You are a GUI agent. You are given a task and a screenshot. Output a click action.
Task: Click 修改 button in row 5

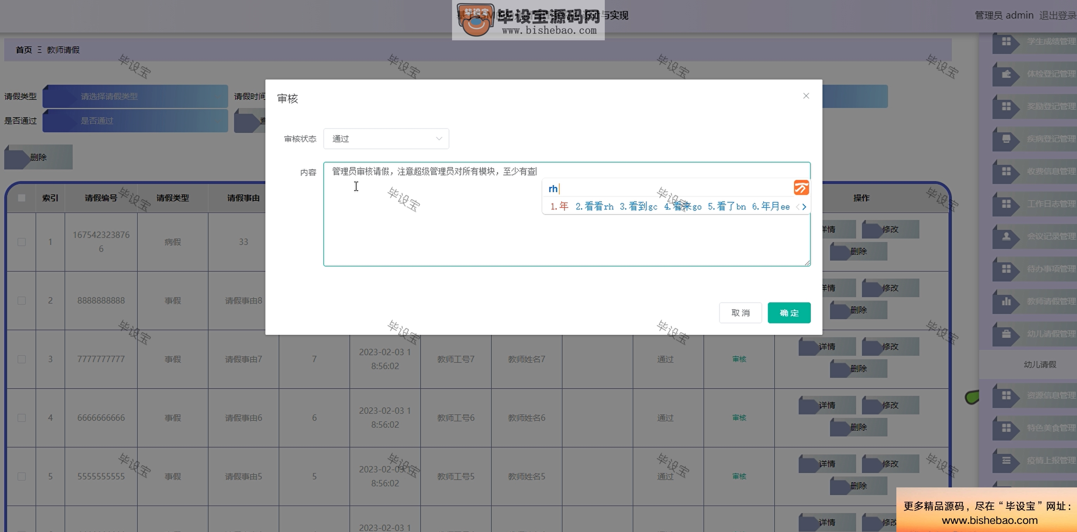890,463
